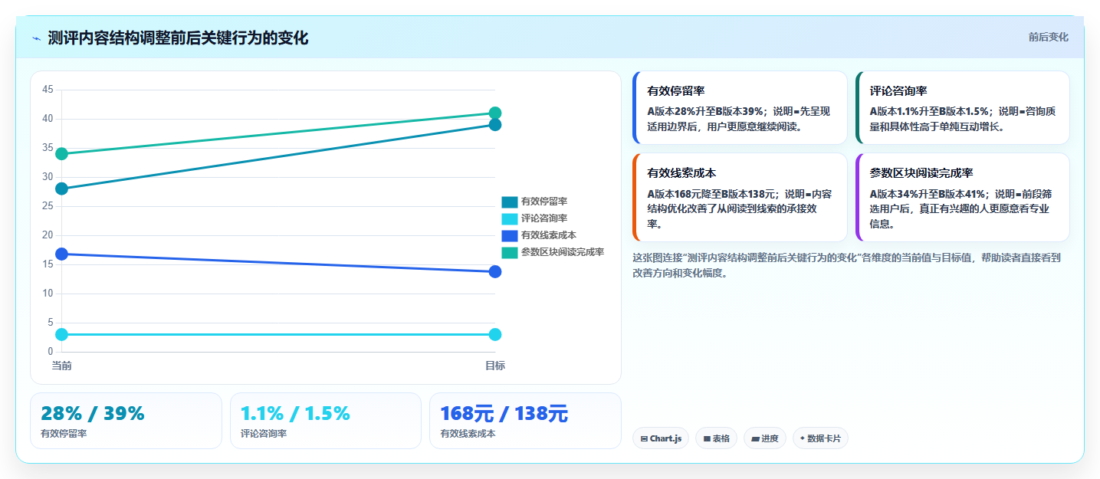This screenshot has height=479, width=1100.
Task: Click the 有效线索成本 caption under 168元 / 138元
Action: pyautogui.click(x=468, y=434)
